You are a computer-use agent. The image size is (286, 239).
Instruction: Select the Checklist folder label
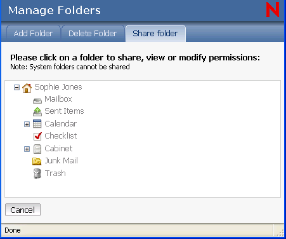[x=61, y=136]
